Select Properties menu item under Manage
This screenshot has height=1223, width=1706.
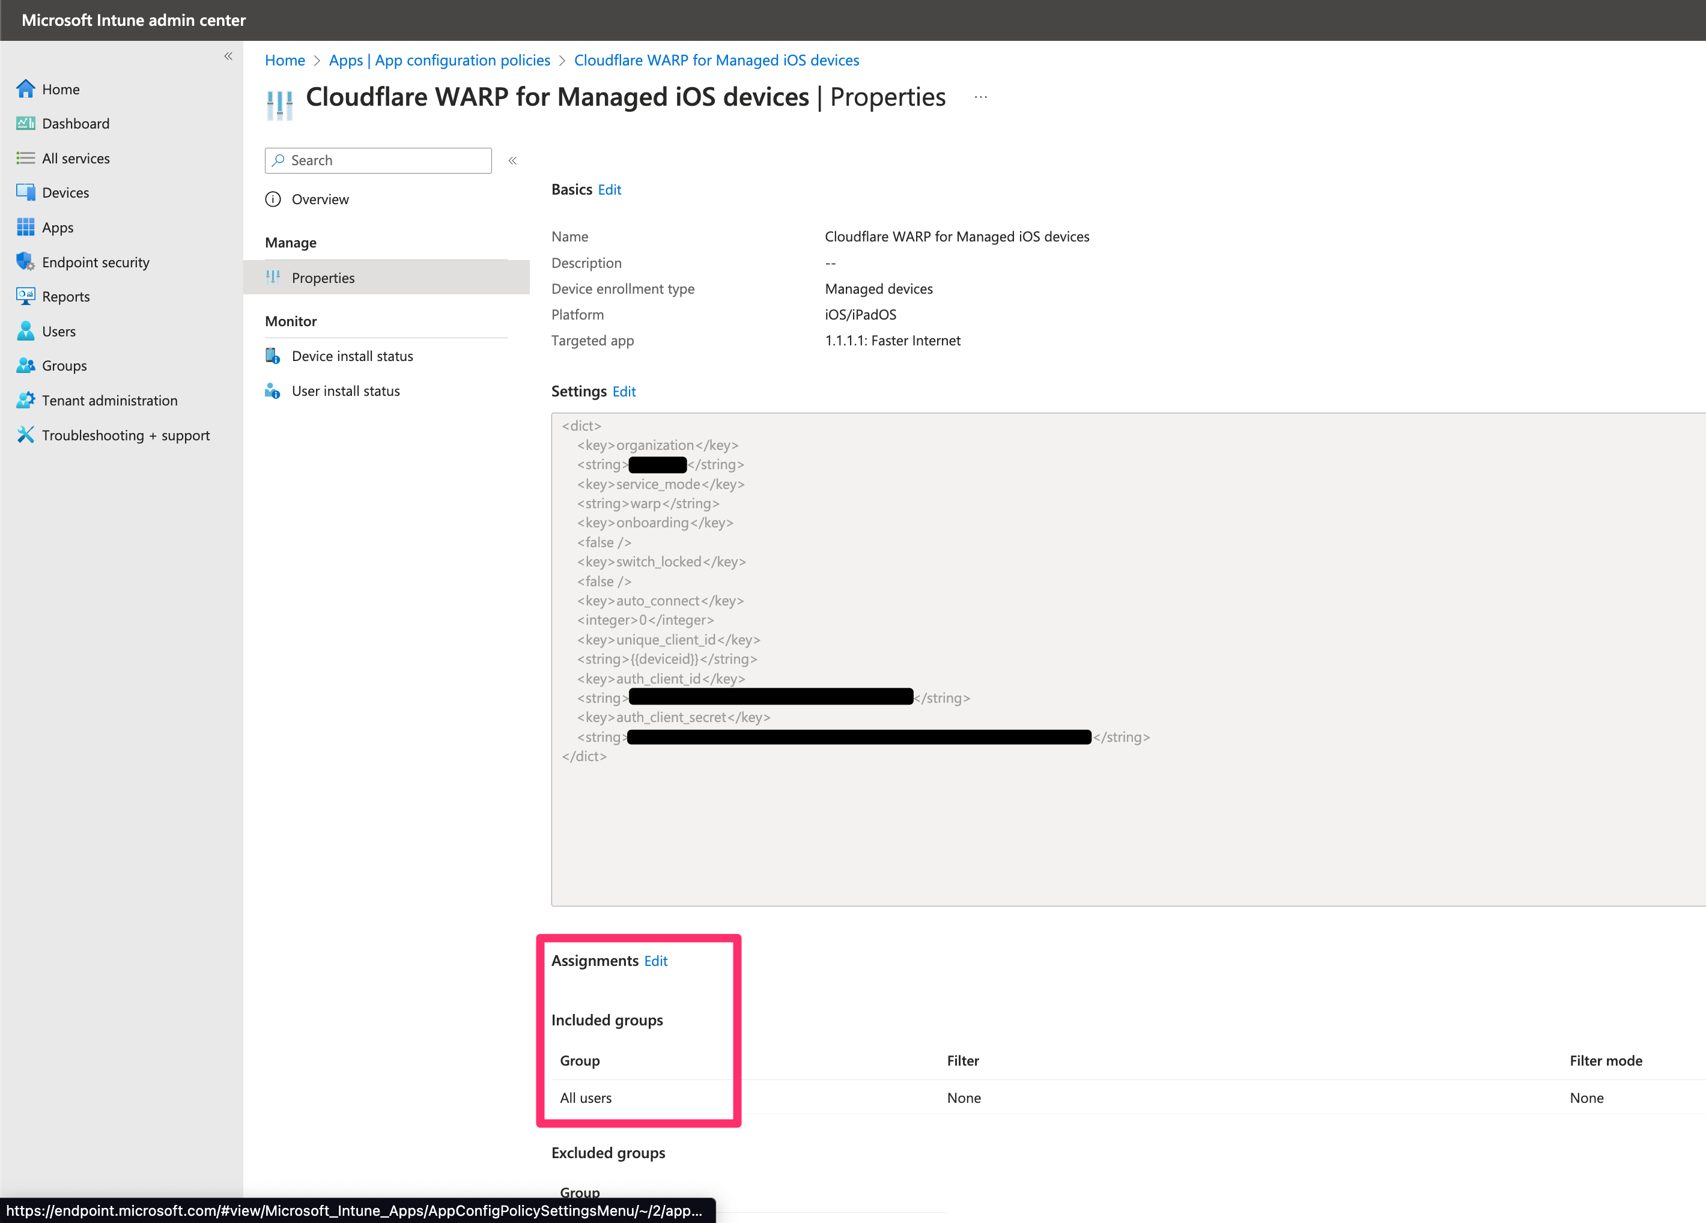(323, 278)
